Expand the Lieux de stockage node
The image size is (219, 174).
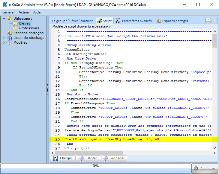click(4, 38)
